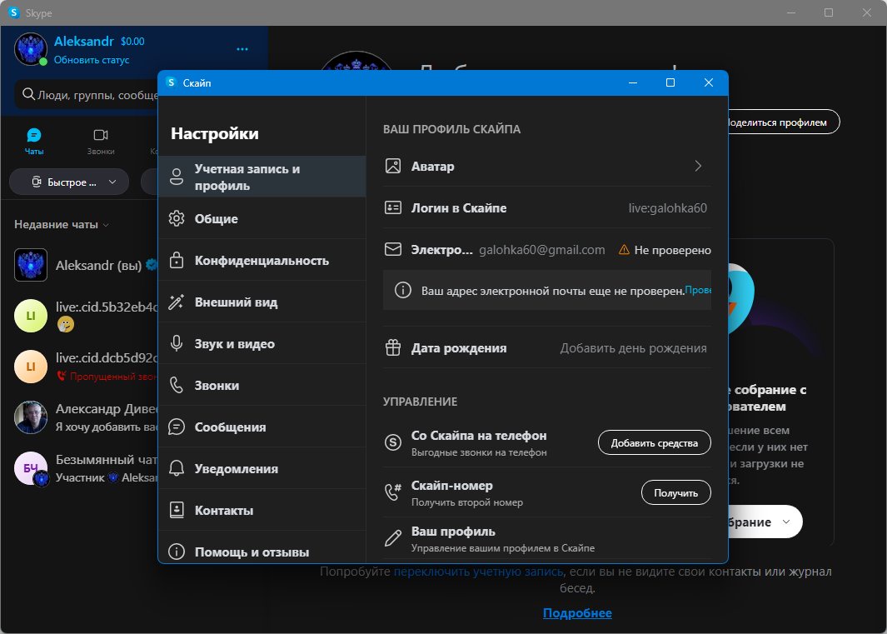This screenshot has height=634, width=887.
Task: Click the chat bubble icon for Сообщения
Action: pos(177,427)
